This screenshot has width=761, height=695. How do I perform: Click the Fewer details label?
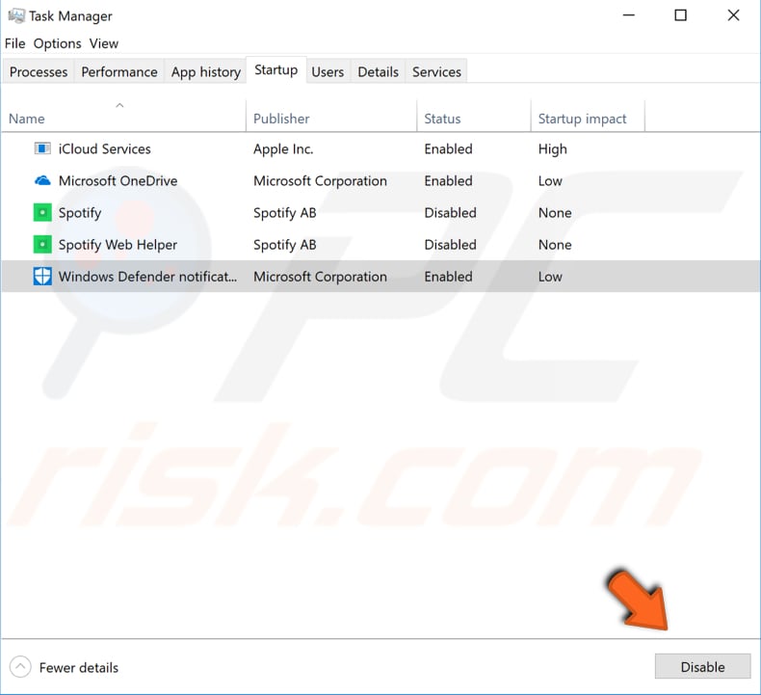(79, 668)
